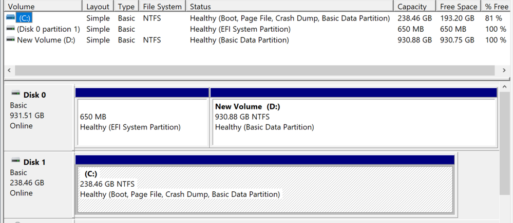Click Healthy (EFI System Partition) status in list
Viewport: 513px width, 223px height.
(x=240, y=29)
